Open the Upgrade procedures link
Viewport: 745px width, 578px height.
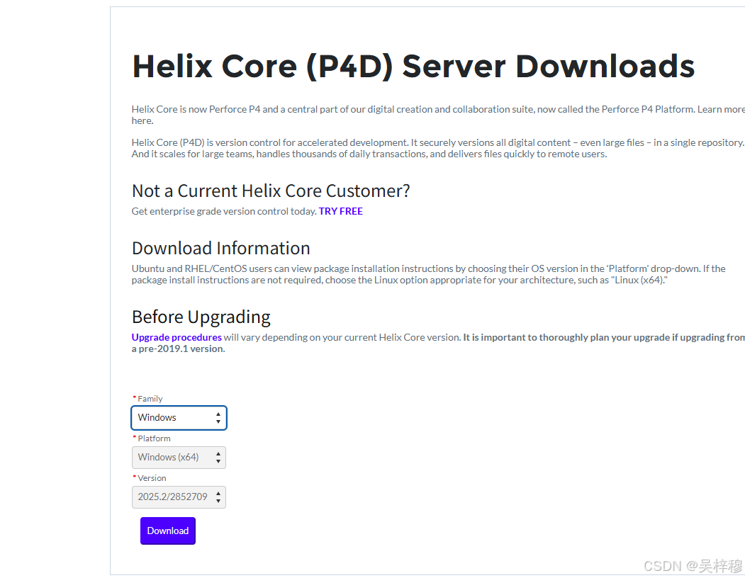[x=177, y=337]
